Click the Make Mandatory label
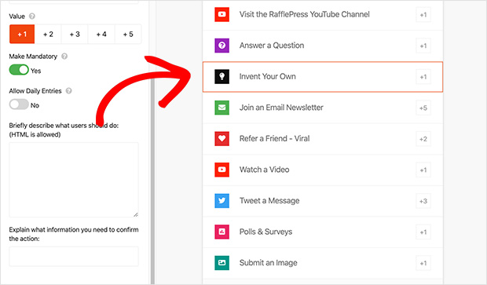The height and width of the screenshot is (285, 487). 33,57
